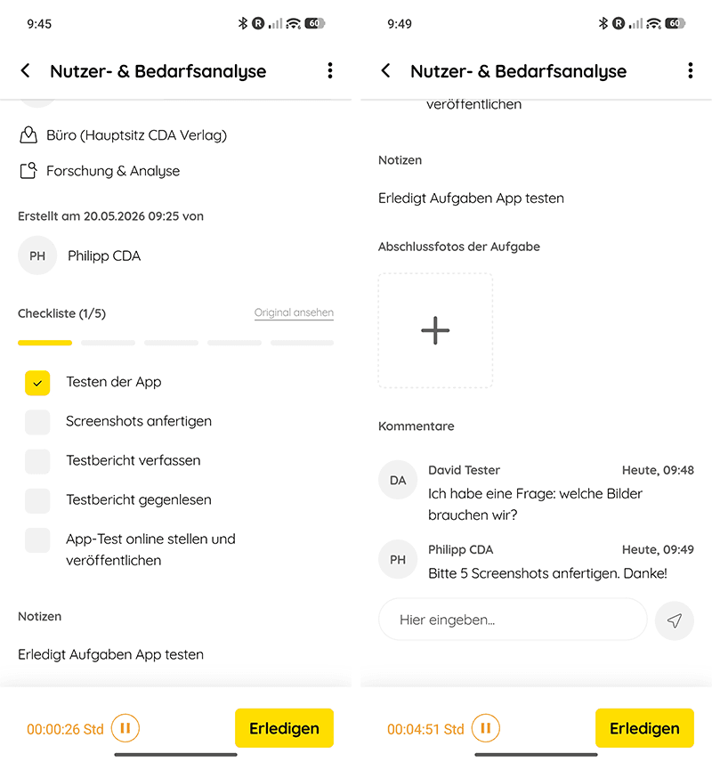Tap Erledigen button on right screen
The width and height of the screenshot is (712, 762).
644,728
